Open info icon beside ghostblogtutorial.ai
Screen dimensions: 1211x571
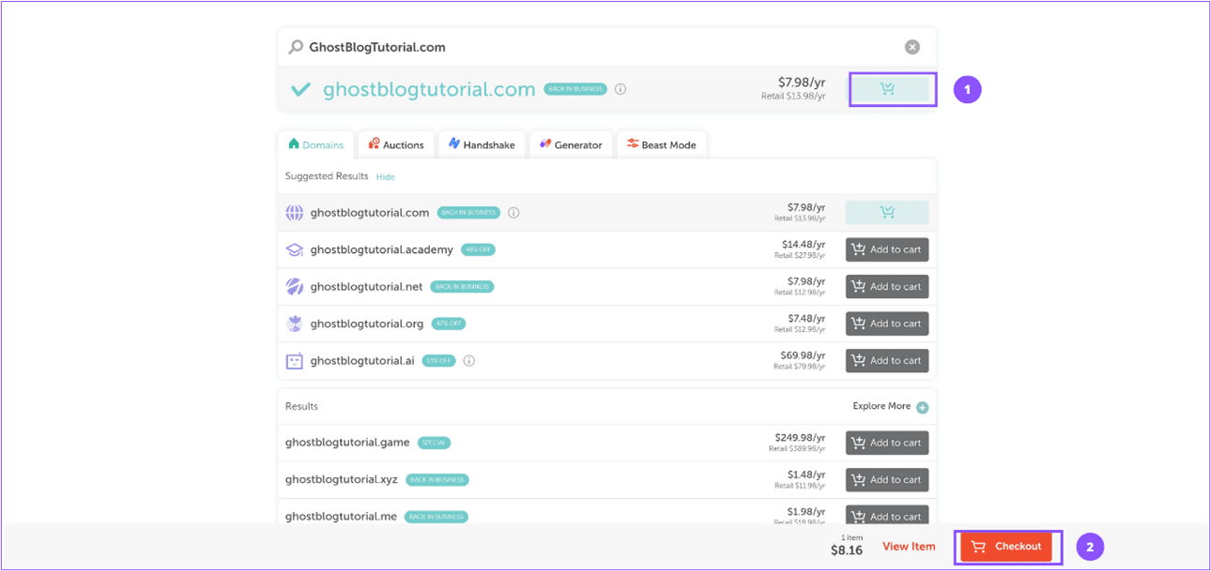[469, 360]
